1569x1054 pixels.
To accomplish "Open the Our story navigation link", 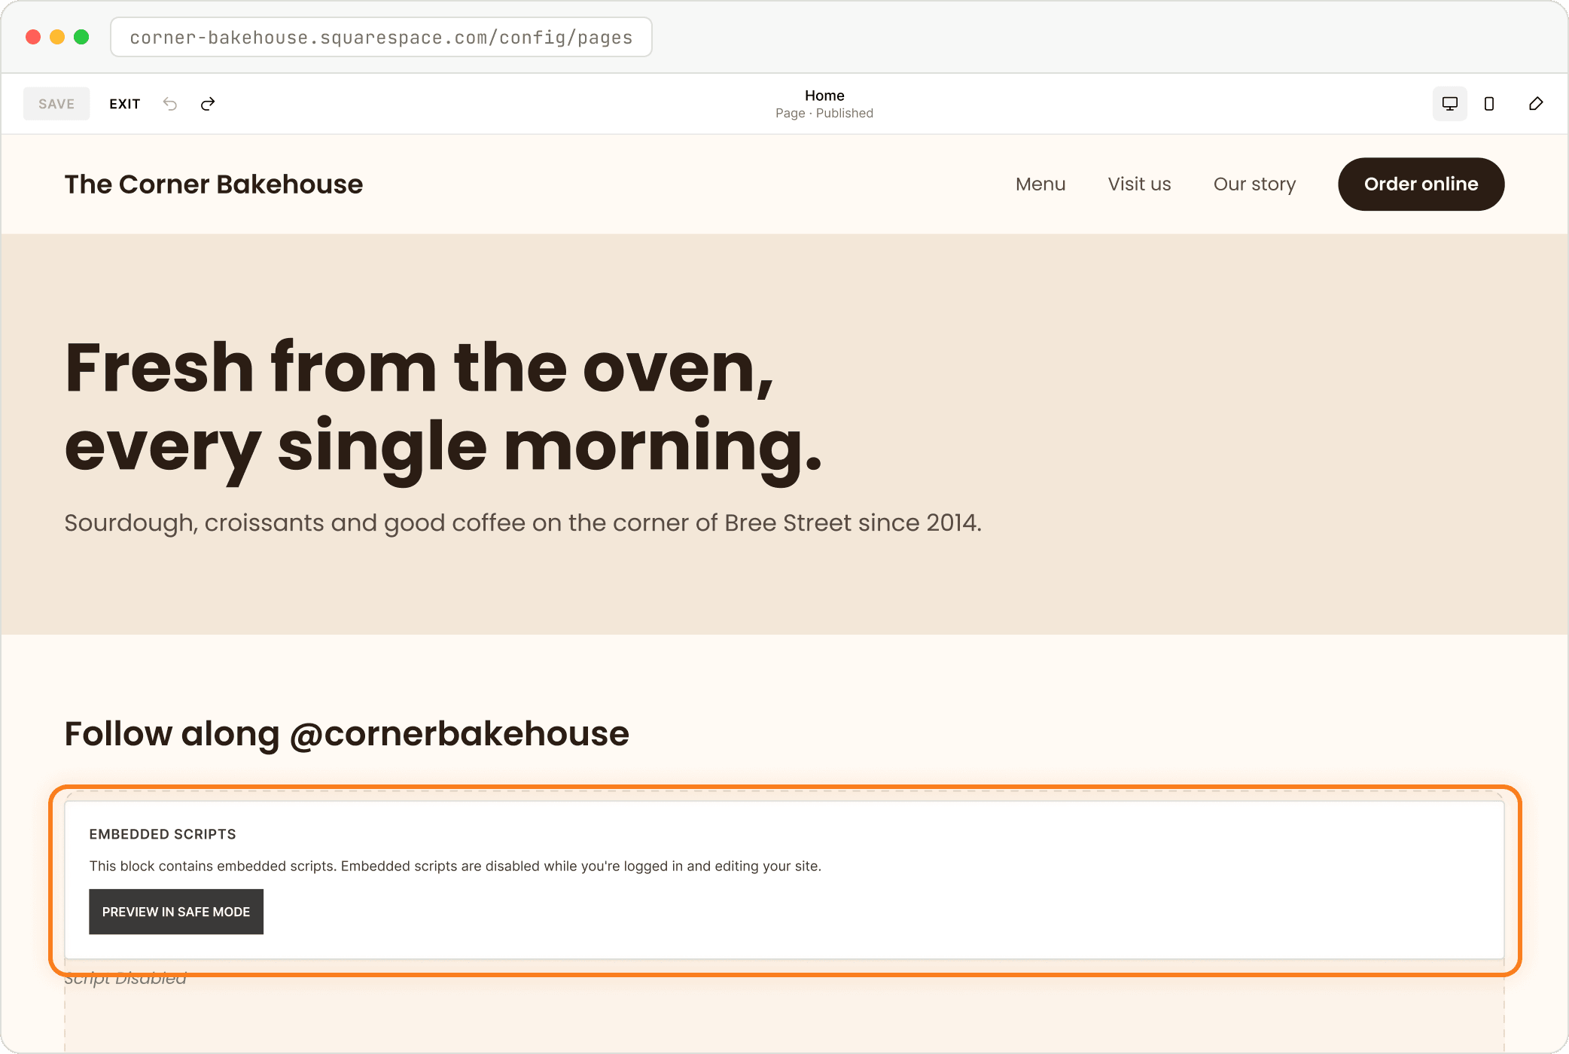I will (1254, 184).
